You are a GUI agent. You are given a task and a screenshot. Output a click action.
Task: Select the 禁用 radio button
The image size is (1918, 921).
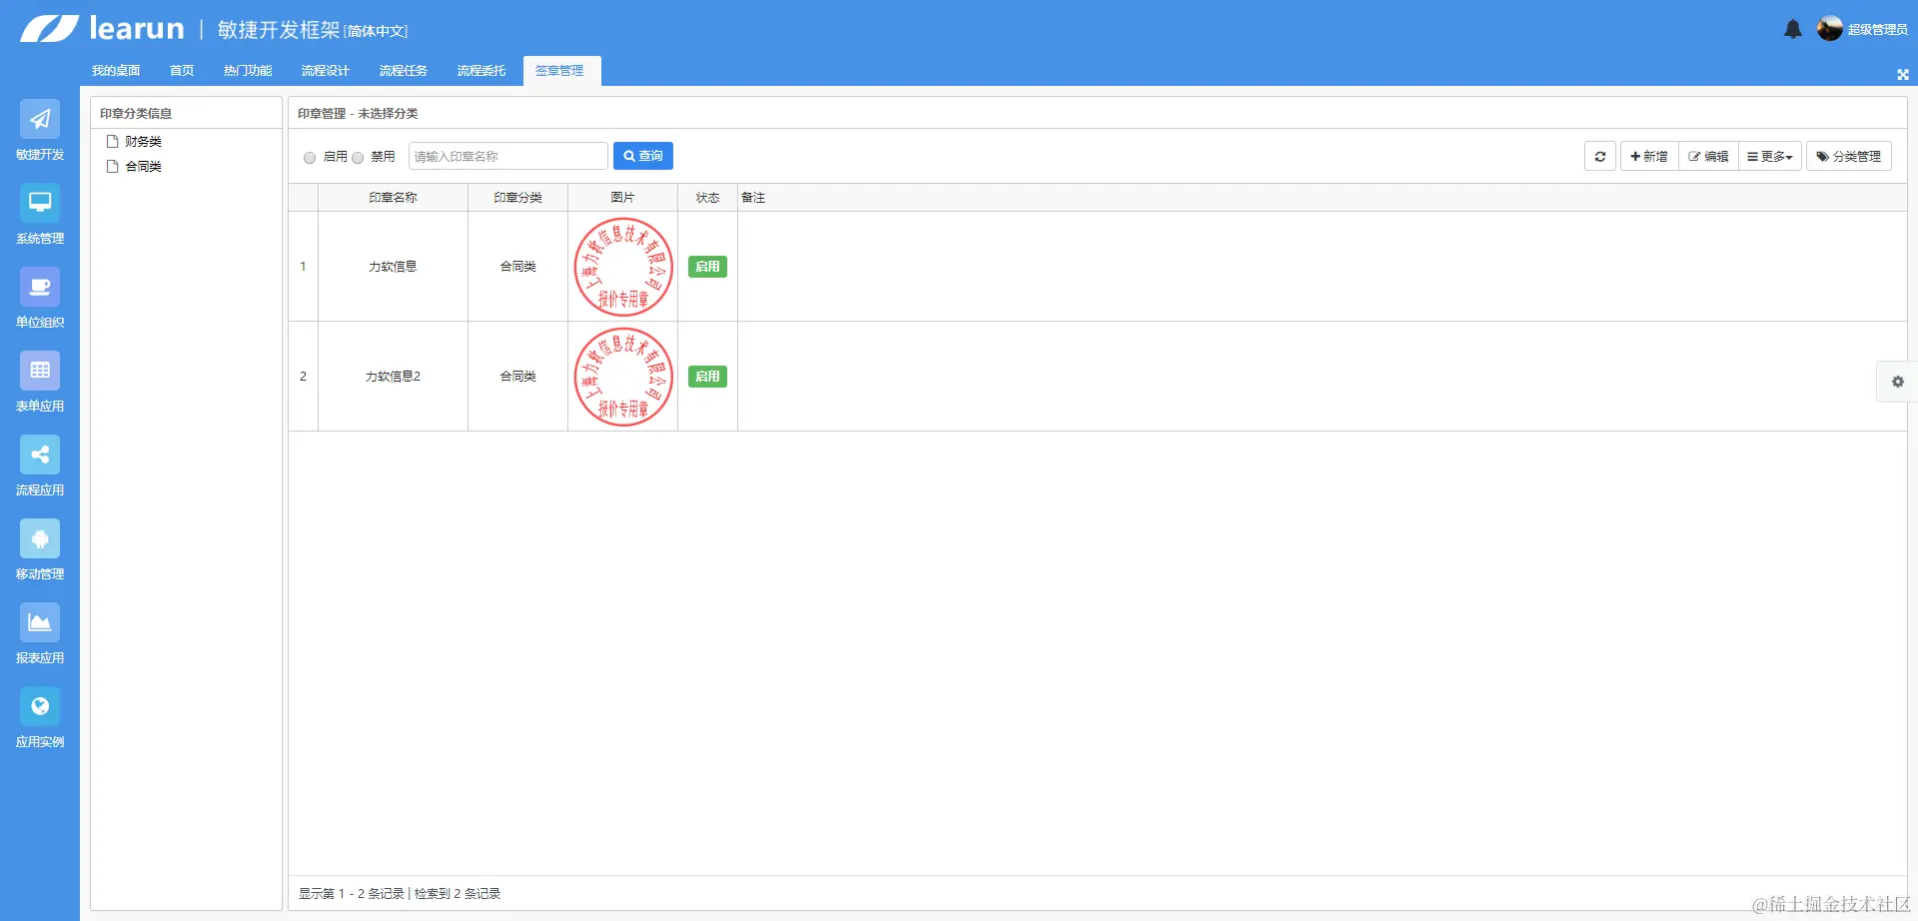(x=358, y=157)
